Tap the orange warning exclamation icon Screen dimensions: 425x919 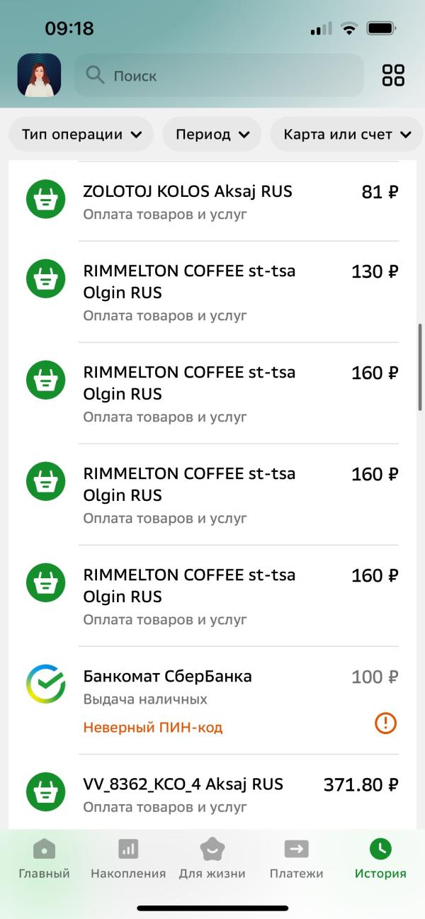click(385, 723)
